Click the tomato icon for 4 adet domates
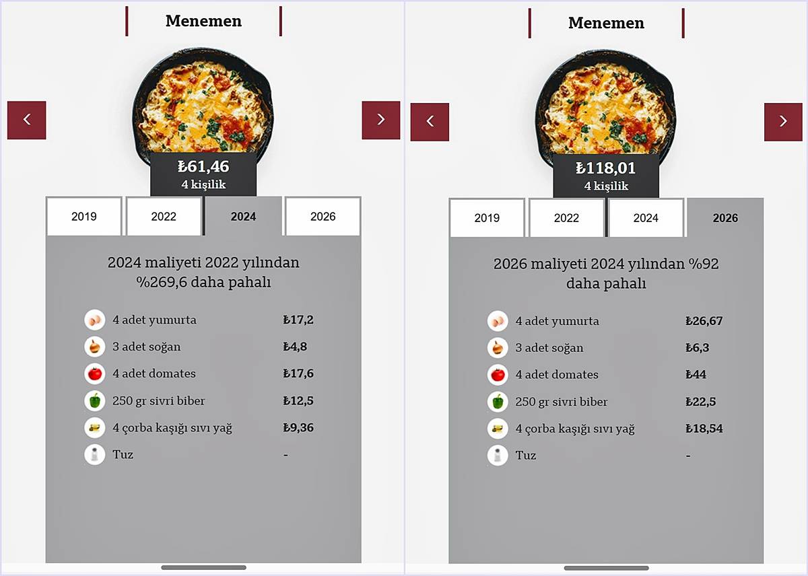This screenshot has width=808, height=576. tap(95, 373)
